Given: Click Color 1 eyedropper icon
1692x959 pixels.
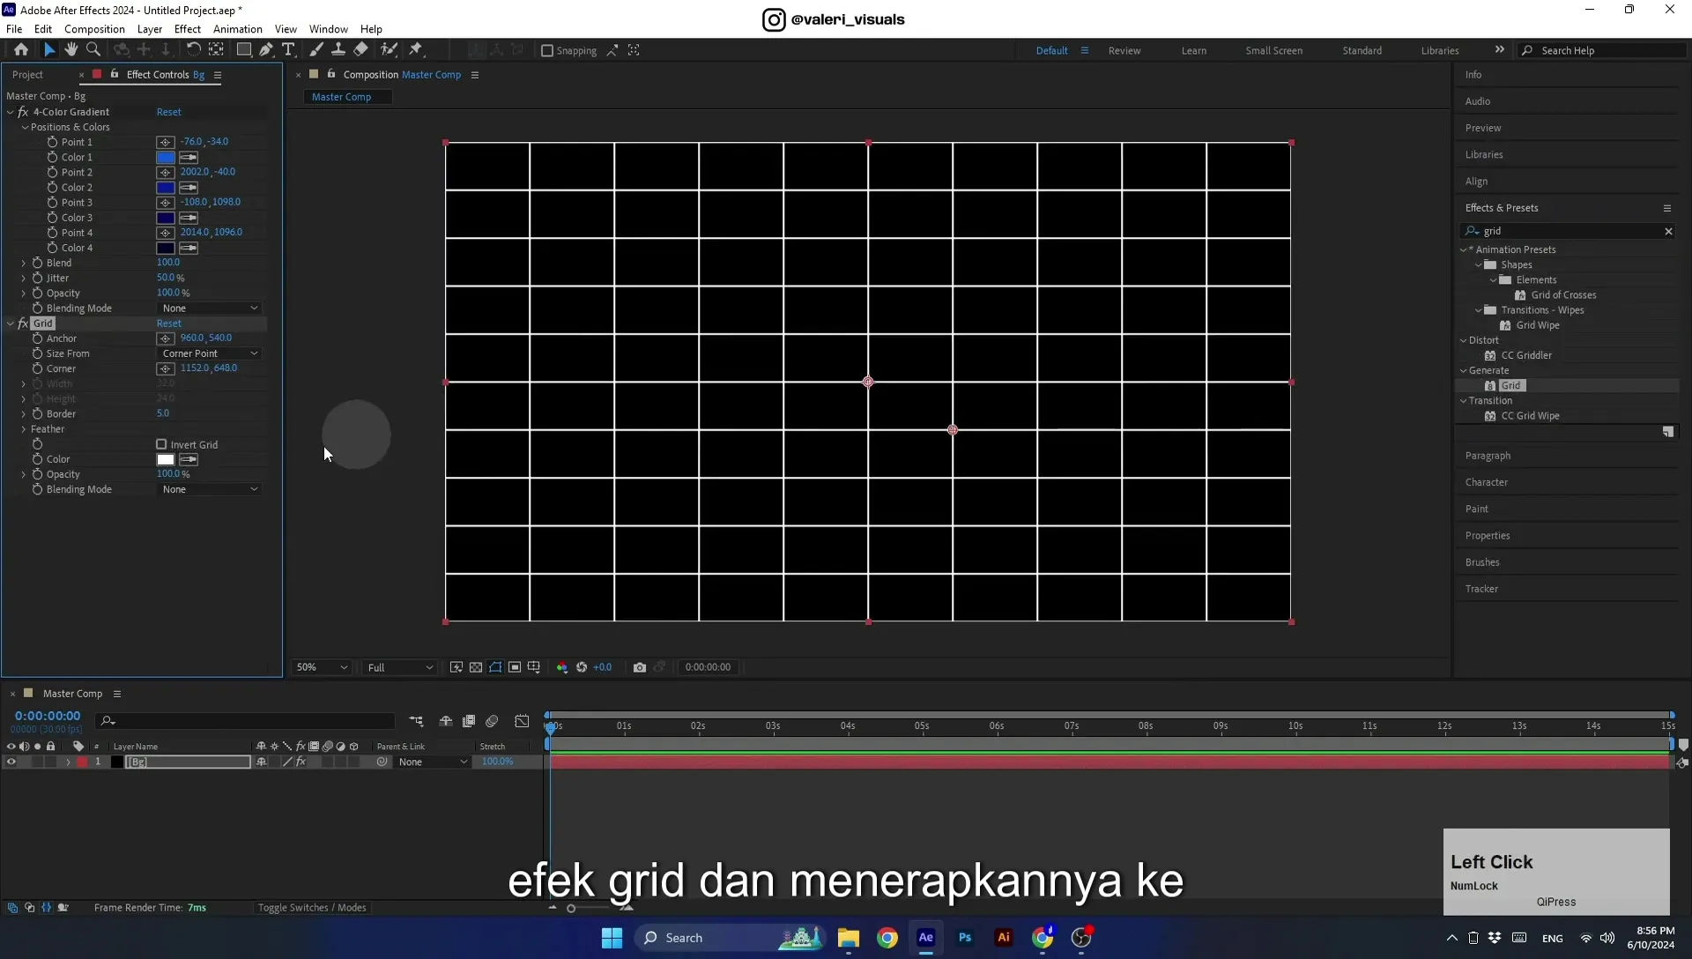Looking at the screenshot, I should (x=189, y=158).
